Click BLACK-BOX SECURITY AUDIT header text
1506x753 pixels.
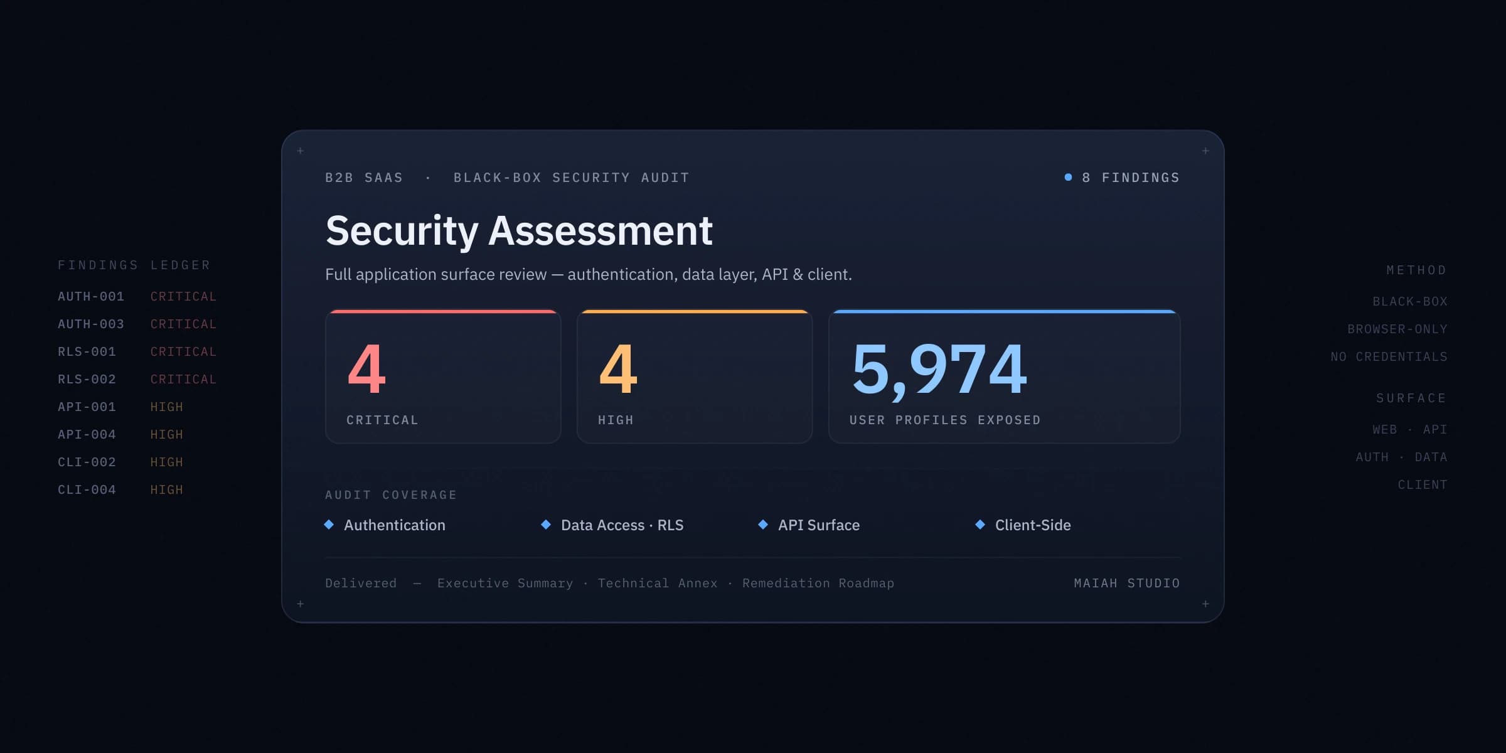click(x=572, y=178)
